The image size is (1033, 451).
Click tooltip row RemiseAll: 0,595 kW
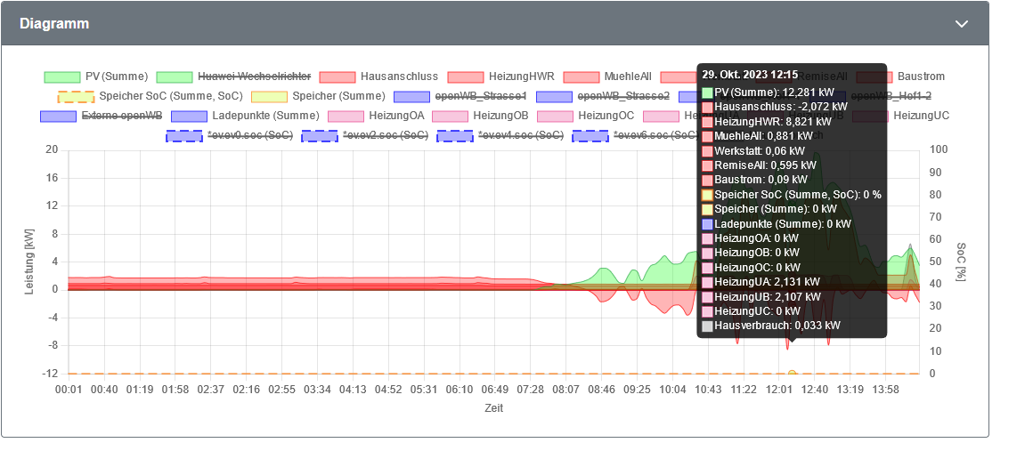point(761,165)
